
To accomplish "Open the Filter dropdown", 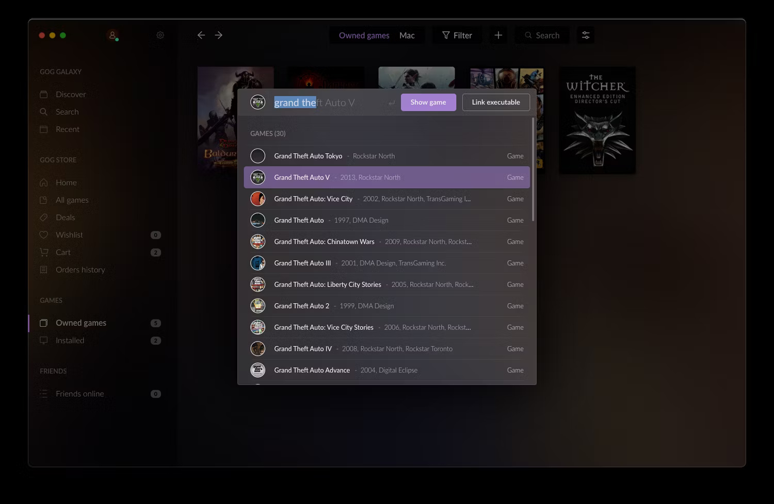I will 457,35.
